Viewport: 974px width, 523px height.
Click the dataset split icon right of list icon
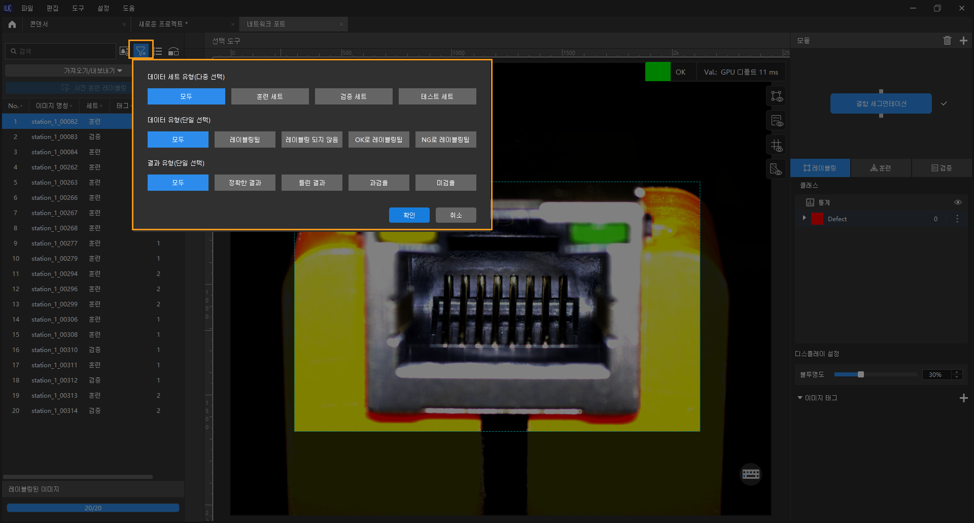173,51
